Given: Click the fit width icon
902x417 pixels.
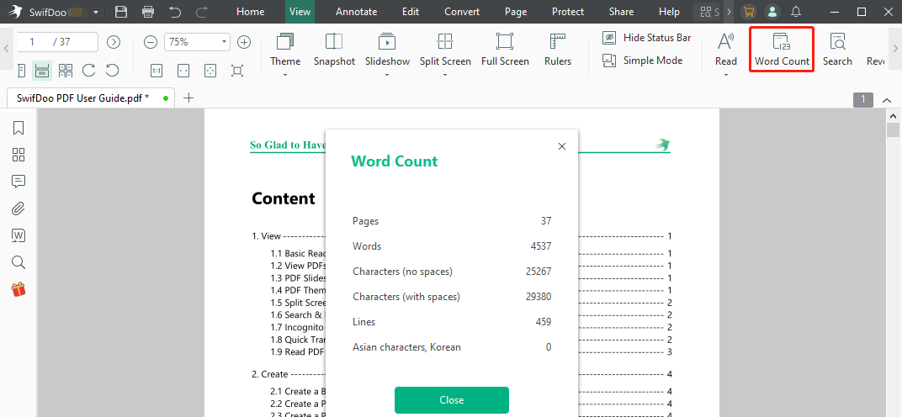Looking at the screenshot, I should point(183,71).
